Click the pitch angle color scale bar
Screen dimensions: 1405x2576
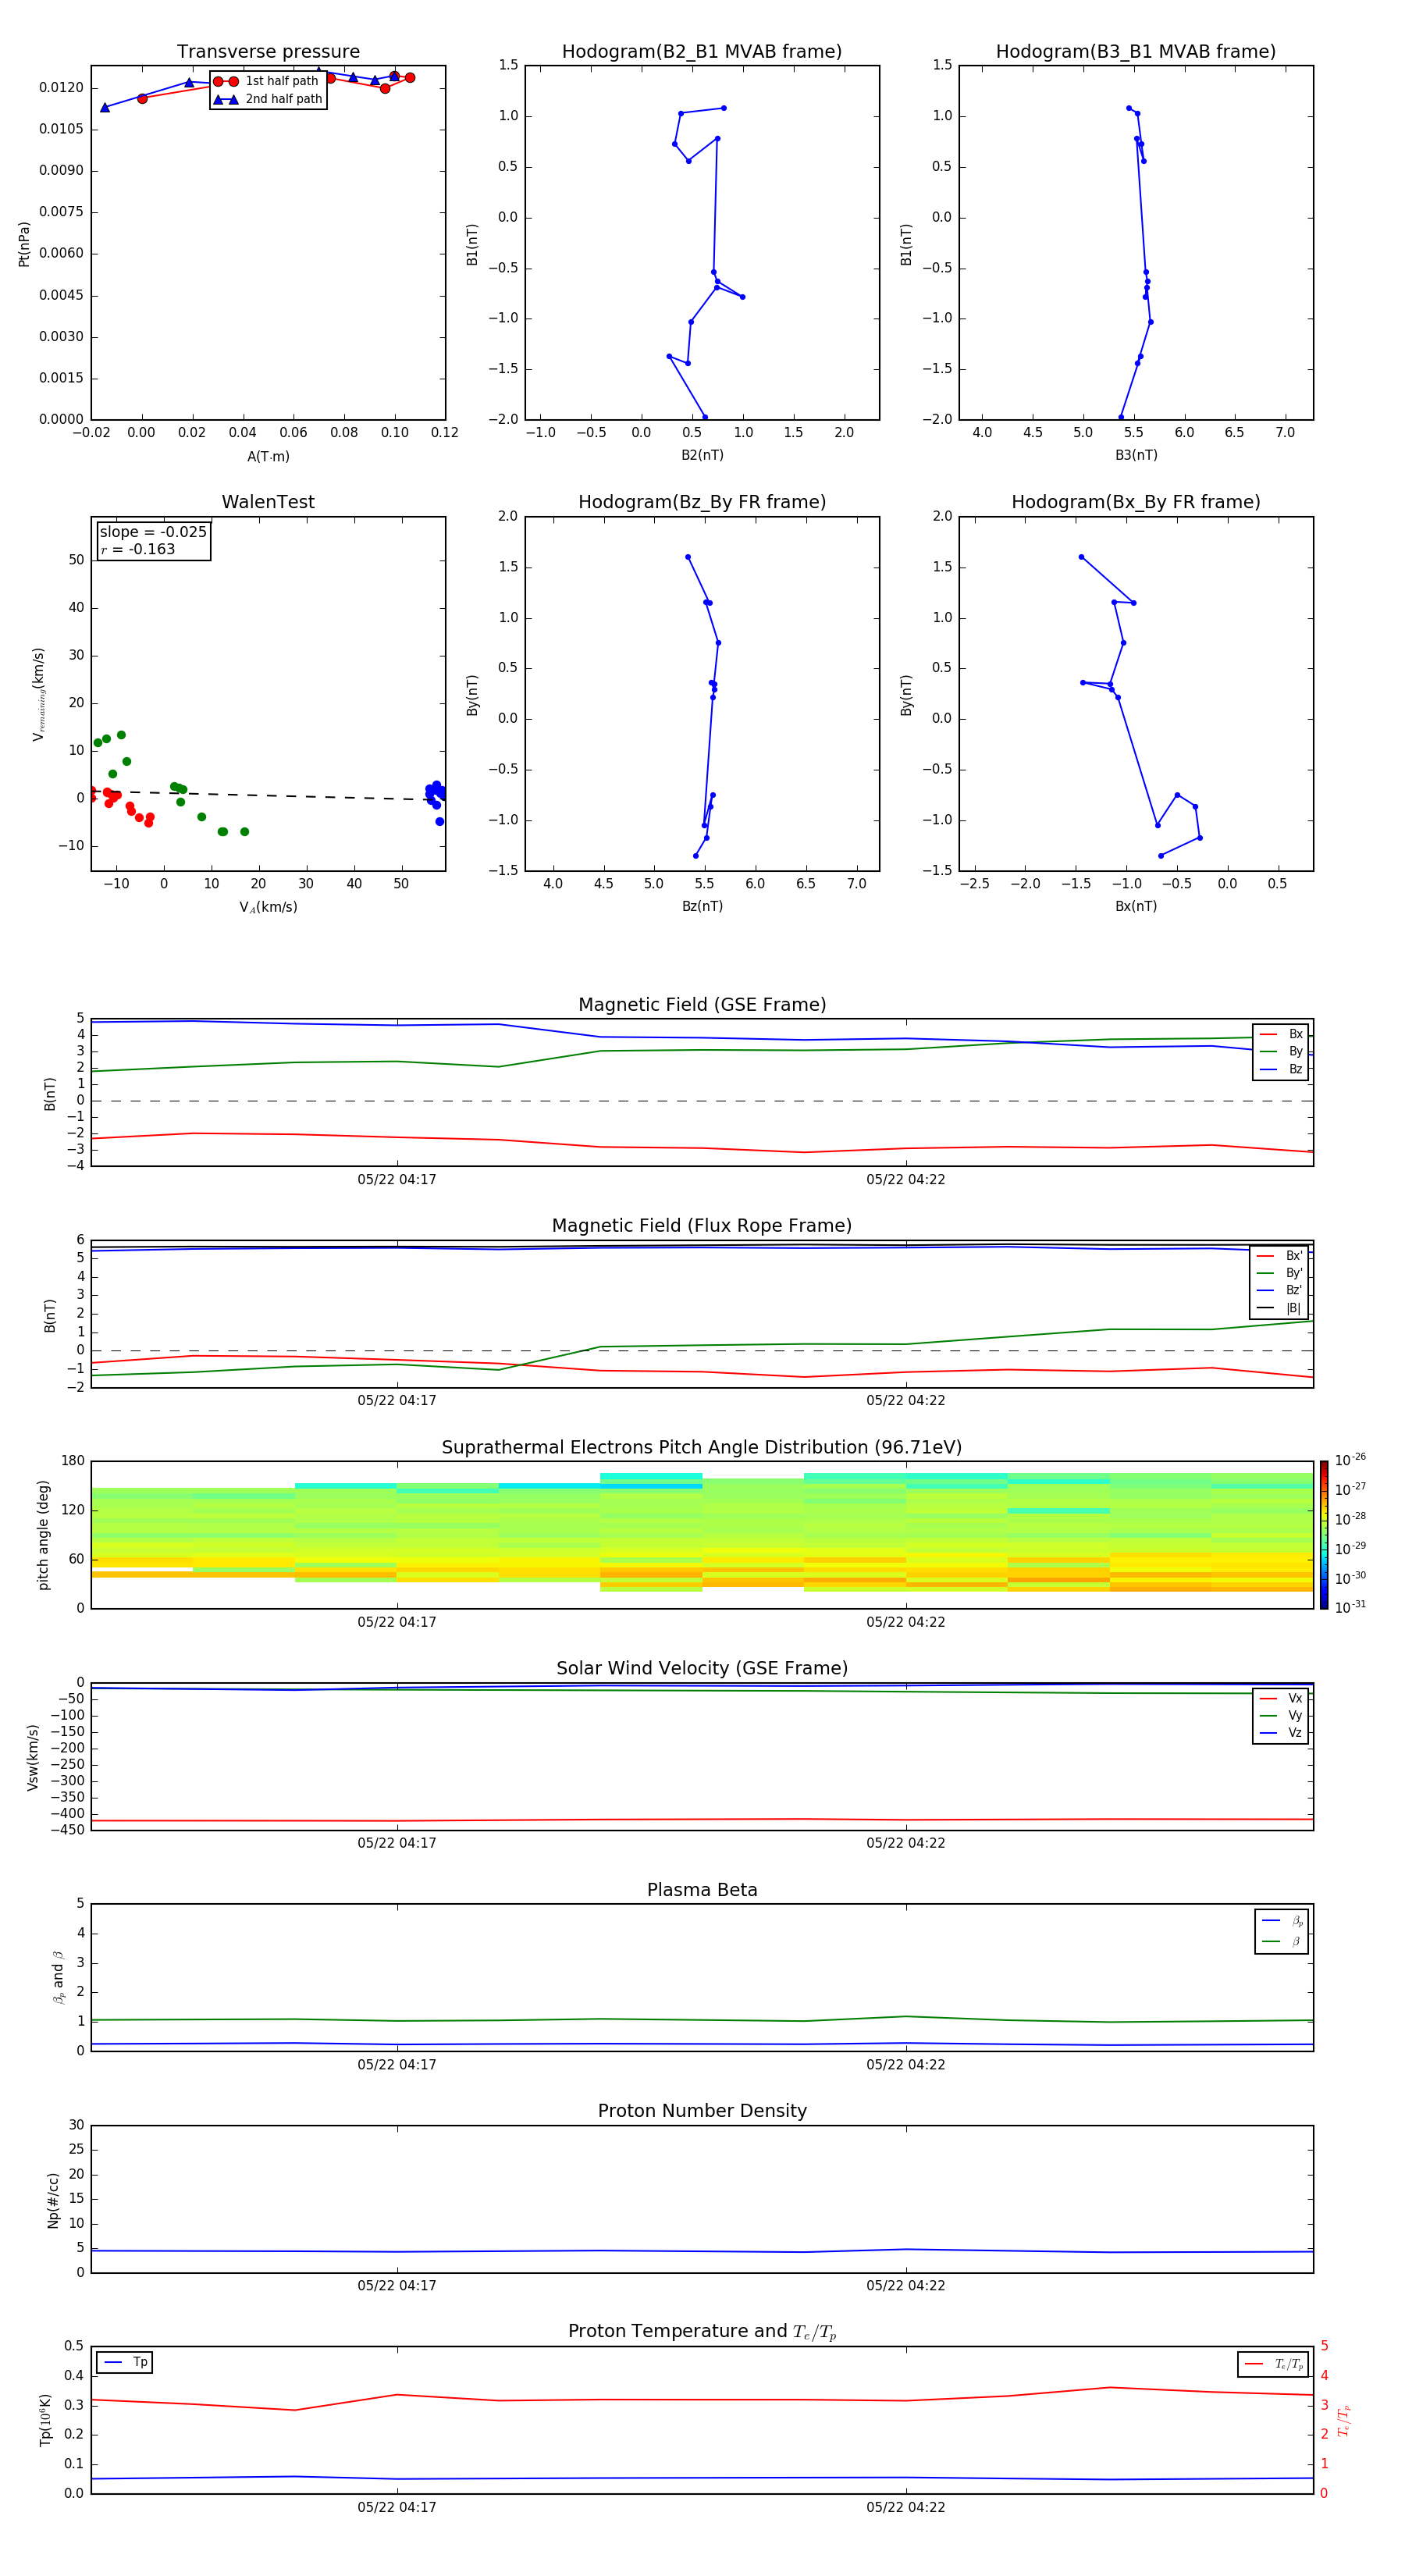[1324, 1535]
